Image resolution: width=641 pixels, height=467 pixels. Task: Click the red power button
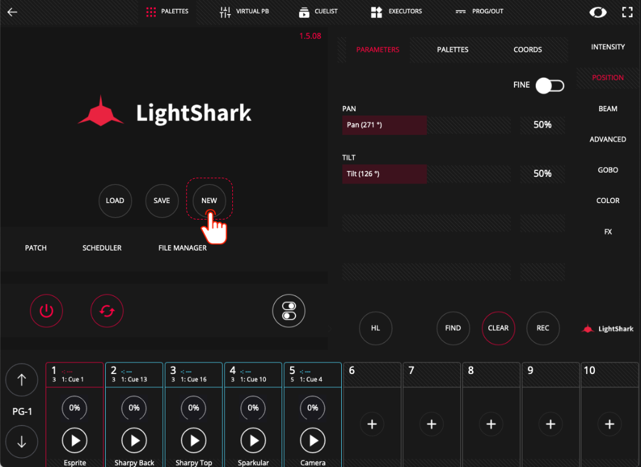click(46, 311)
